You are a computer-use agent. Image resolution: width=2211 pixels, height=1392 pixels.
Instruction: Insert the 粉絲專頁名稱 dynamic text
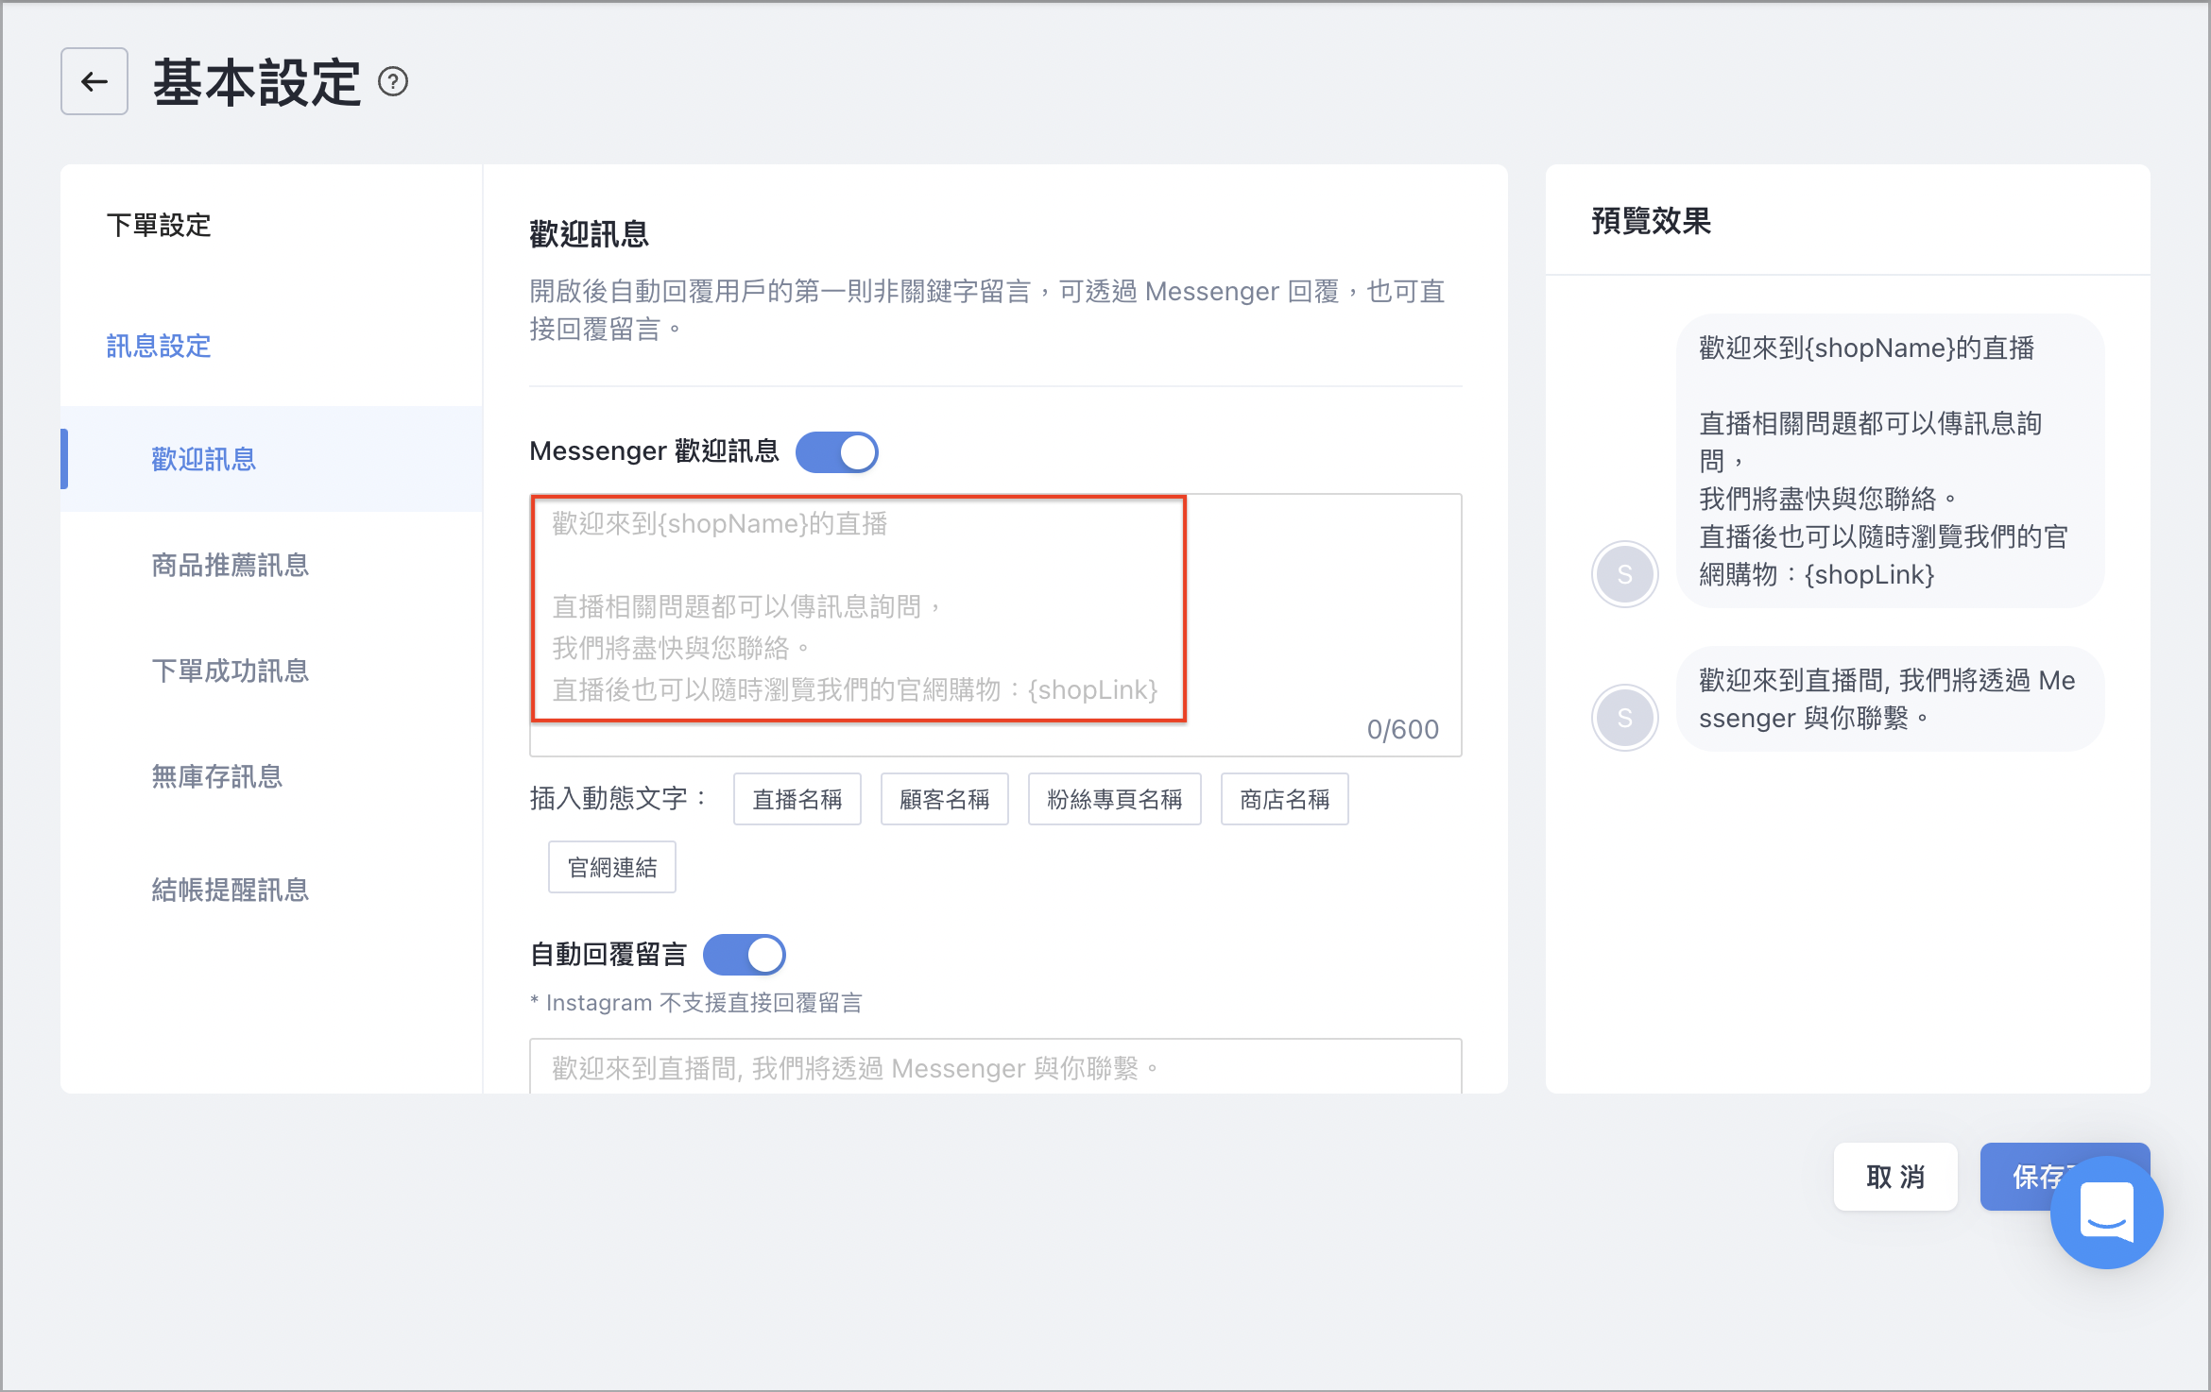pos(1115,799)
